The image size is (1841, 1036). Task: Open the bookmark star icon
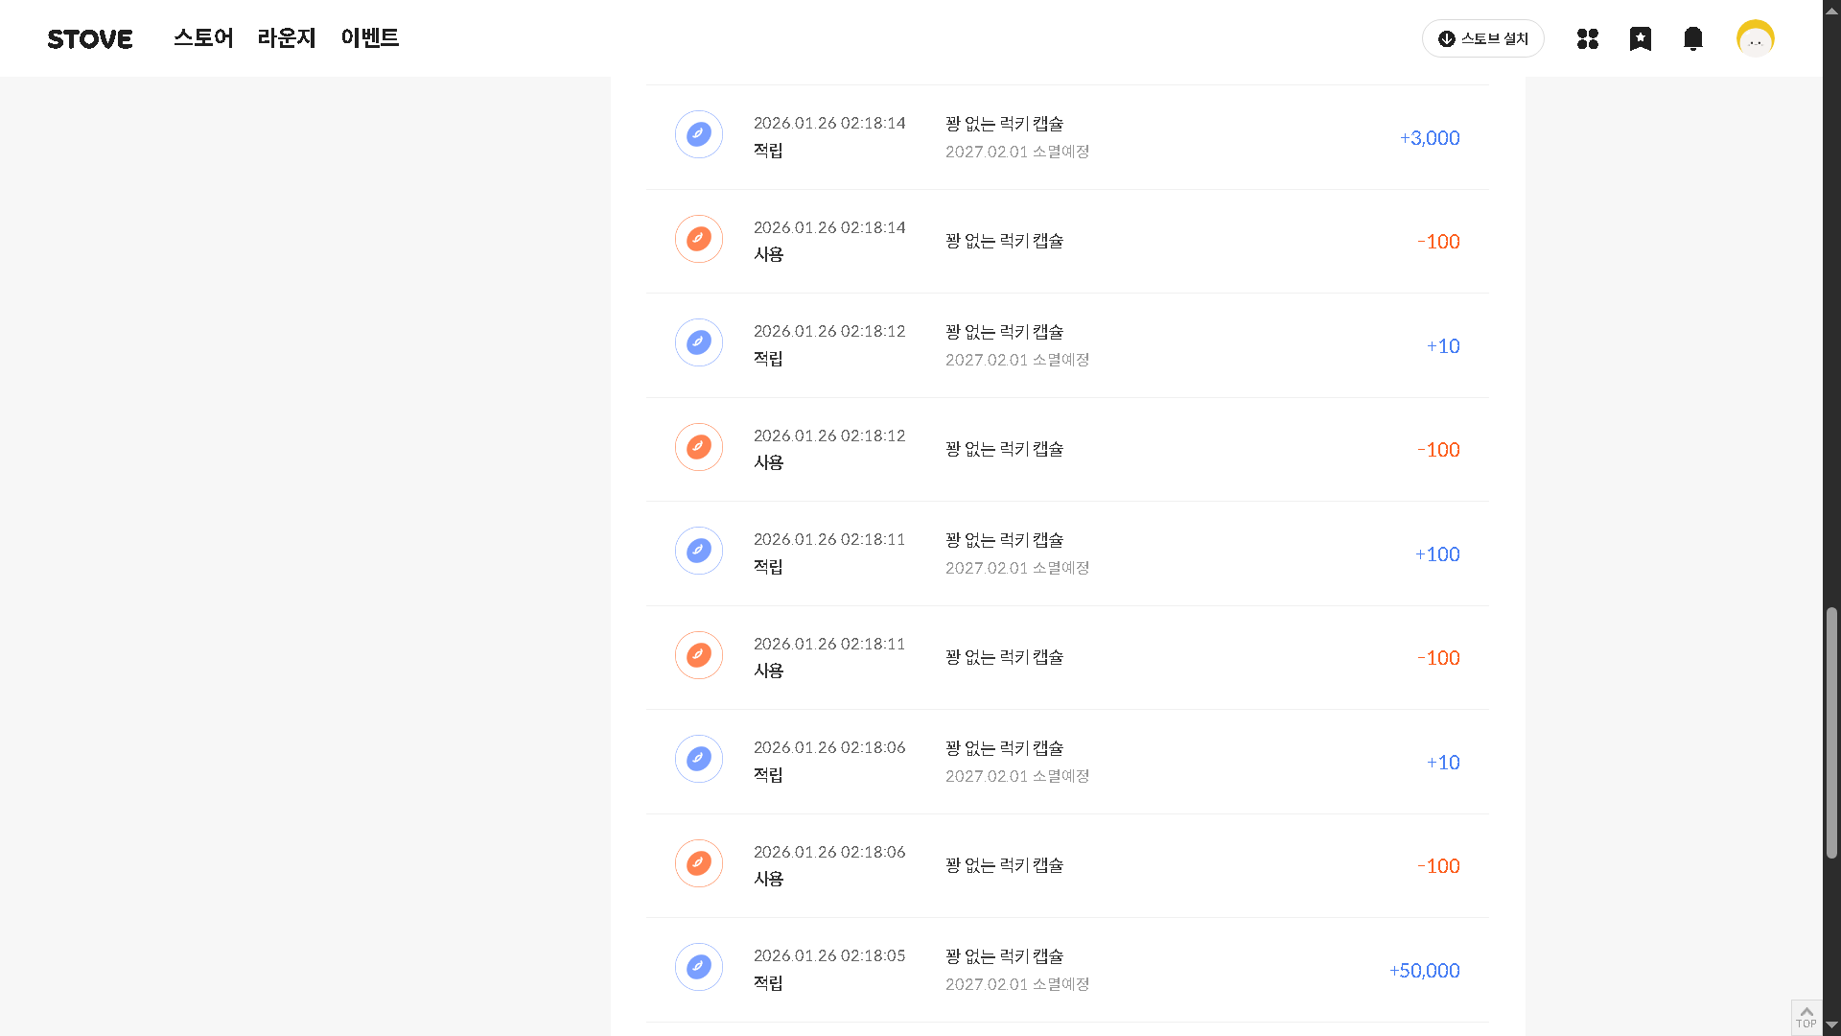coord(1641,38)
